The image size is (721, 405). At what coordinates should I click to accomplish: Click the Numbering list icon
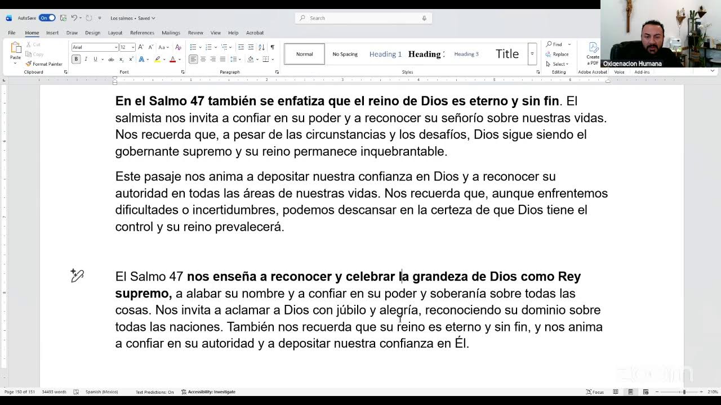click(208, 47)
